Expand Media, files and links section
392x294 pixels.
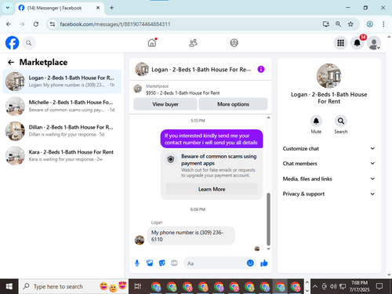pos(328,179)
